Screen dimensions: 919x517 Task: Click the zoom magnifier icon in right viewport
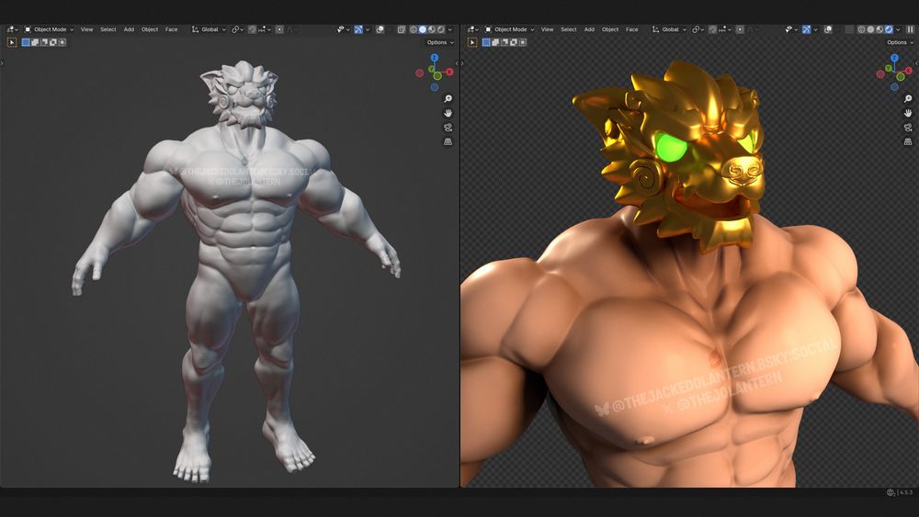pyautogui.click(x=908, y=98)
